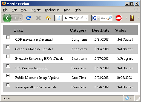The image size is (141, 102).
Task: Click the loading throbber icon
Action: click(136, 10)
